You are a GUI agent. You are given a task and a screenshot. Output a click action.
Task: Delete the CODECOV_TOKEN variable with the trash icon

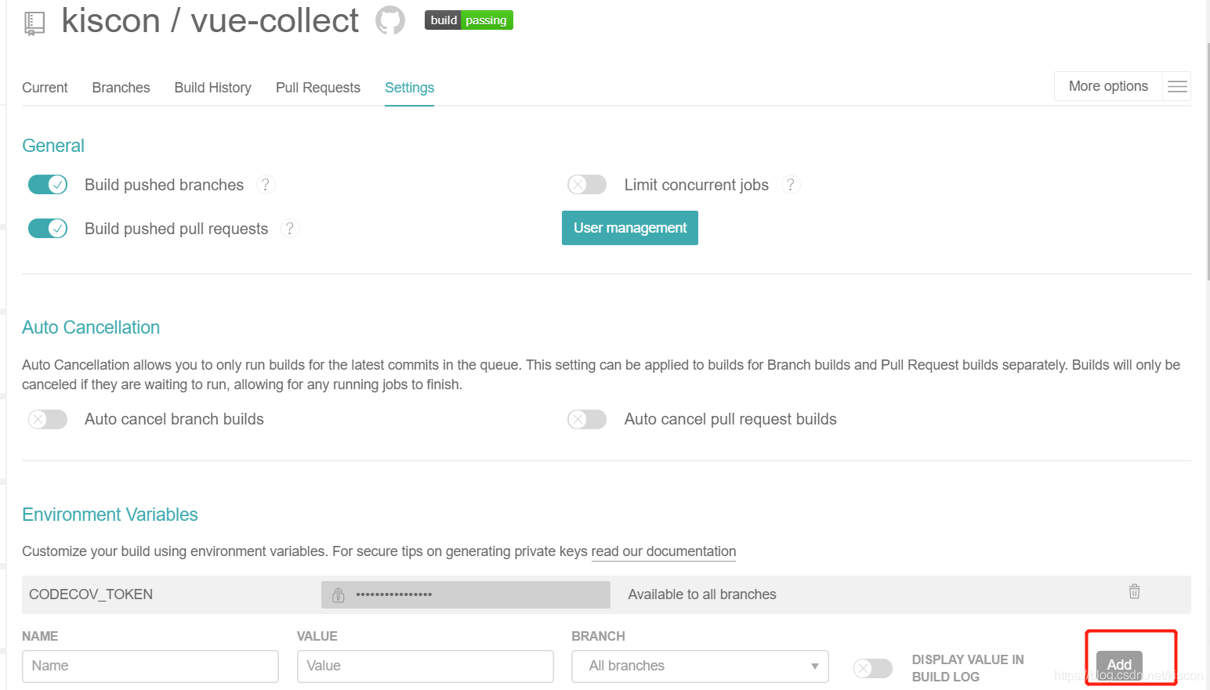(x=1134, y=592)
